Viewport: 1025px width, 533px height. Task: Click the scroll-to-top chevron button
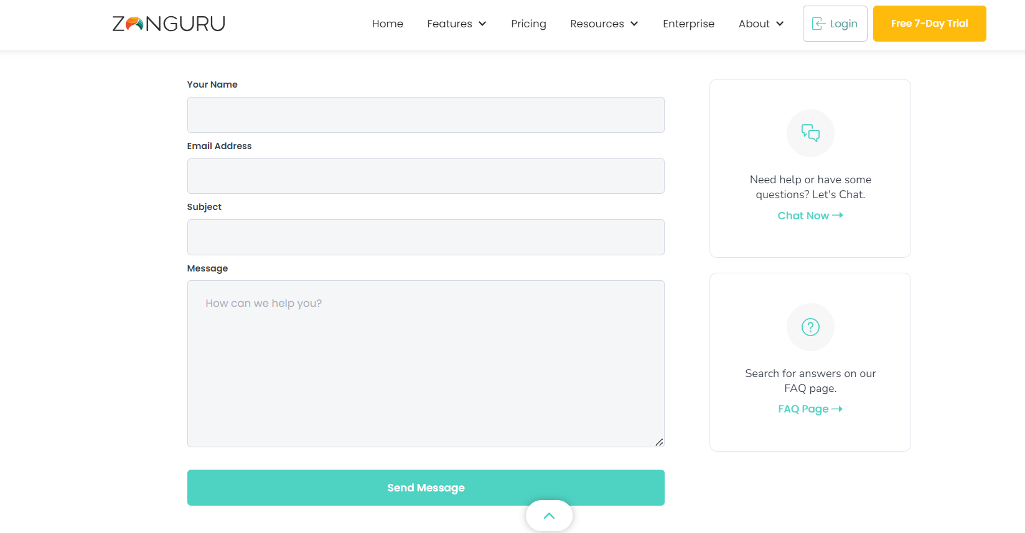[x=549, y=516]
